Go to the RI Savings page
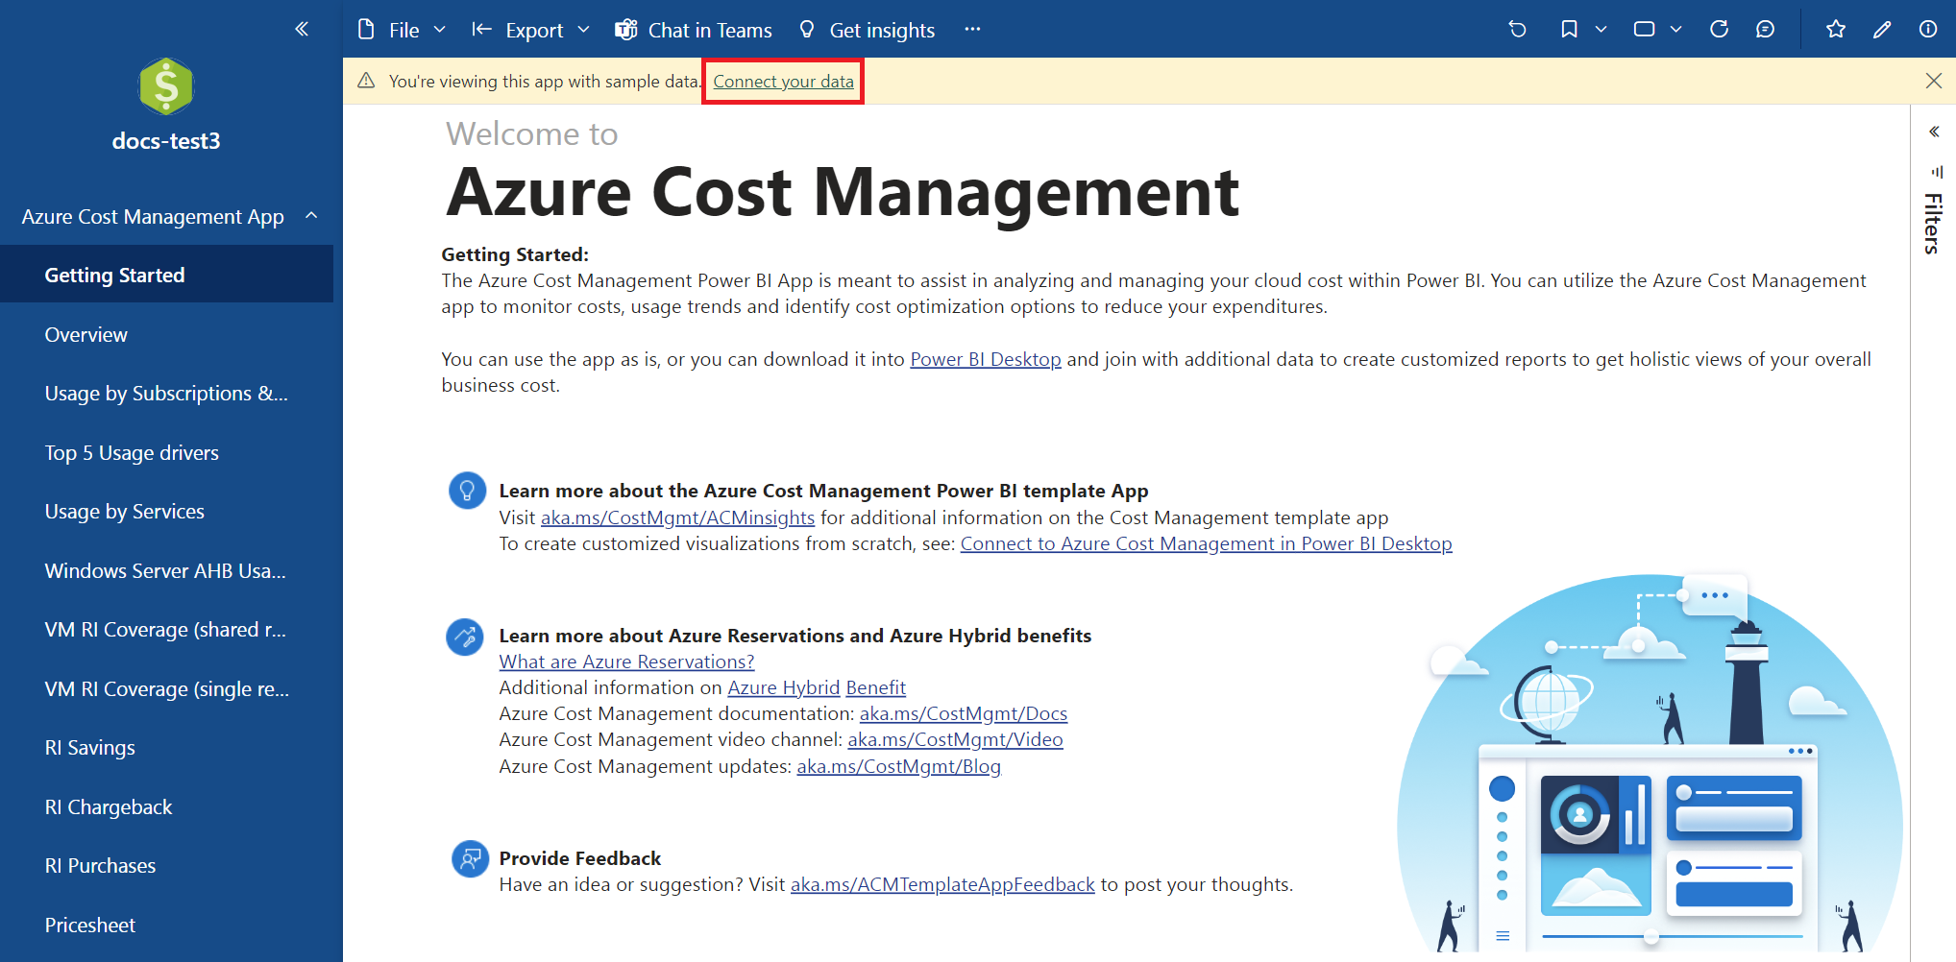 click(x=90, y=748)
